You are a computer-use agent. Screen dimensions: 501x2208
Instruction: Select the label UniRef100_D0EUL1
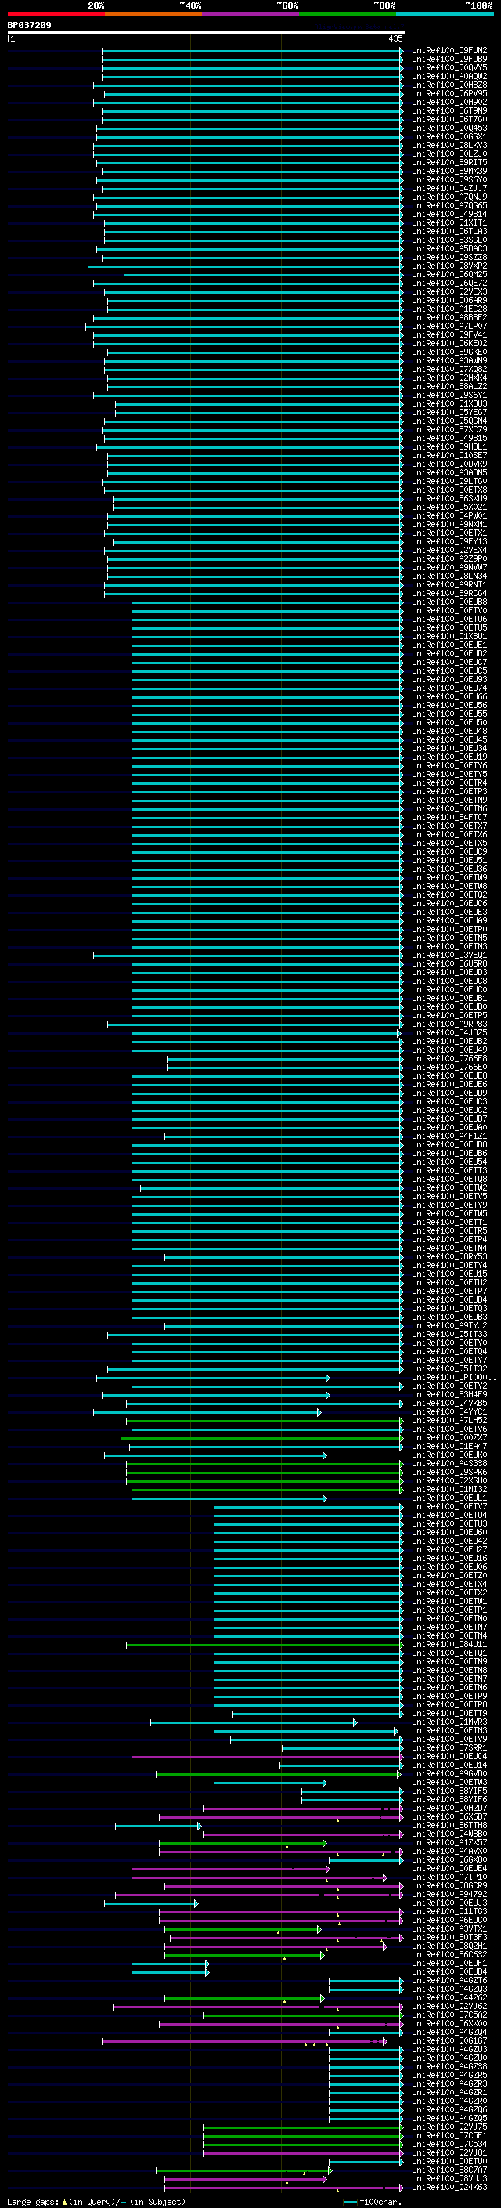[449, 1498]
